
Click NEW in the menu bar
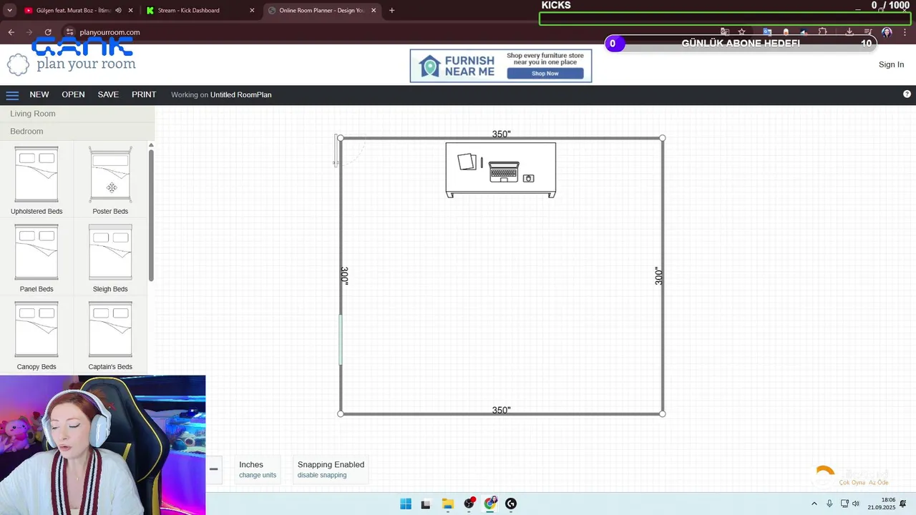pos(39,94)
